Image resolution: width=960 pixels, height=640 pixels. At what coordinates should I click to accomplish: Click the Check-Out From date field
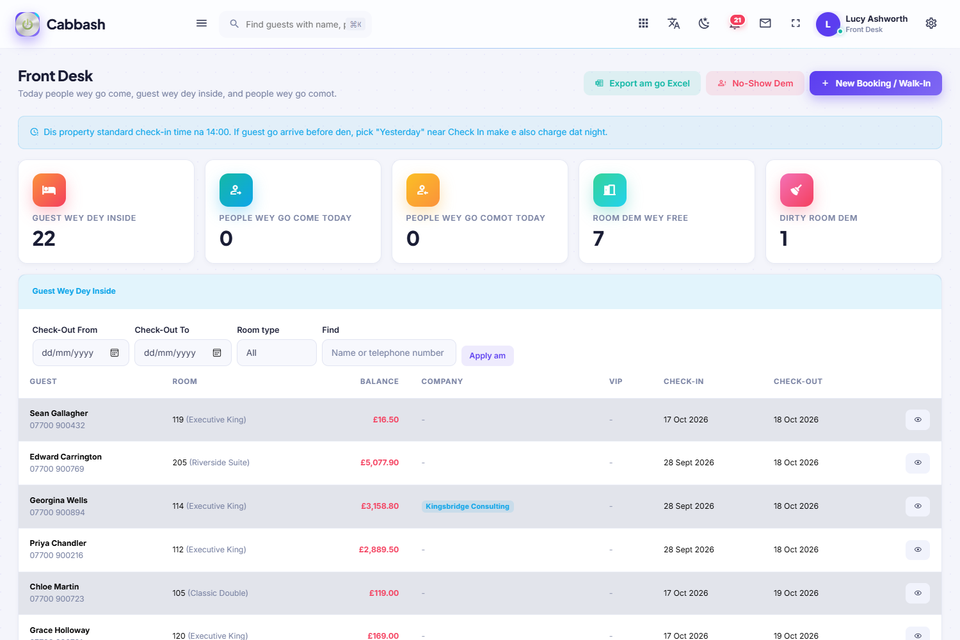coord(81,353)
